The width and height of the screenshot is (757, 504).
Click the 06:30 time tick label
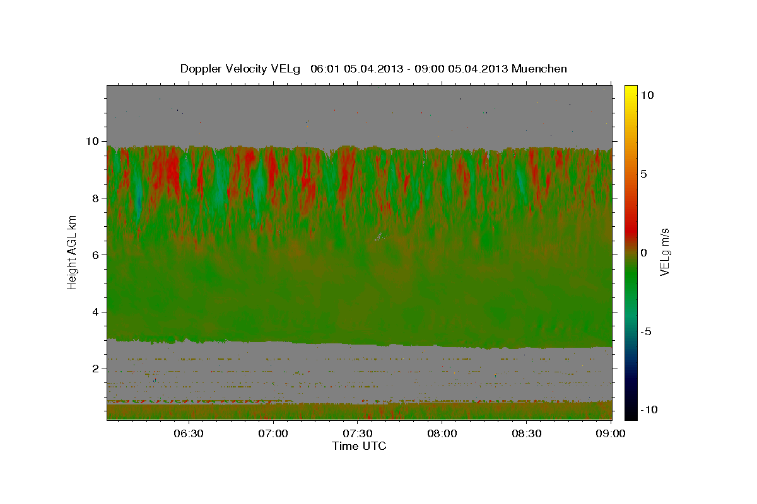click(x=189, y=434)
